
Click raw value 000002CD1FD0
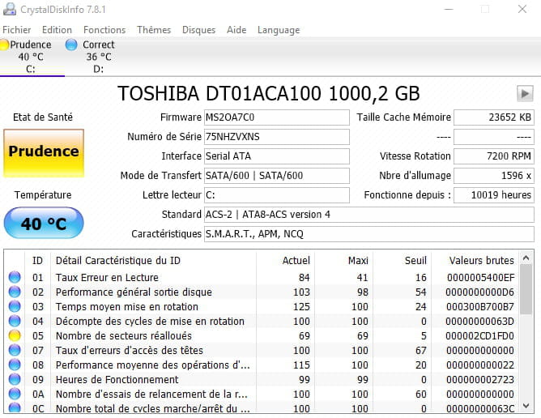(479, 336)
